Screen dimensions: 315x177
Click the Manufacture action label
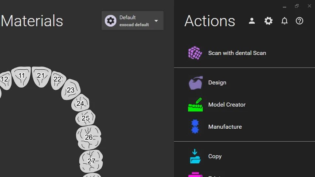225,127
